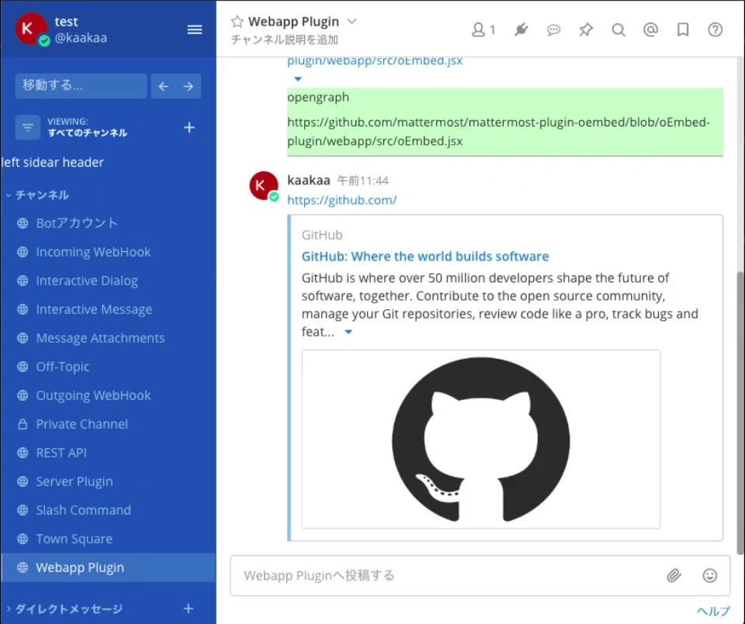
Task: Open the Webapp Plugin channel header dropdown
Action: (x=352, y=22)
